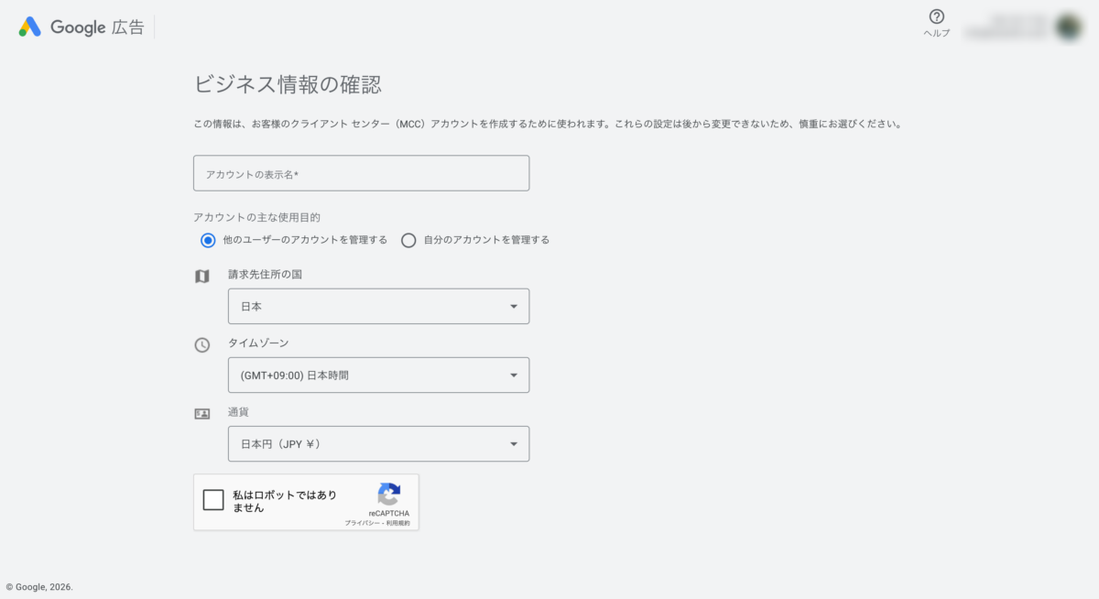The image size is (1099, 599).
Task: Choose 自分のアカウントを管理する radio option
Action: click(x=409, y=240)
